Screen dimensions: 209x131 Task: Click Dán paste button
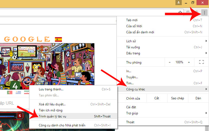click(198, 98)
